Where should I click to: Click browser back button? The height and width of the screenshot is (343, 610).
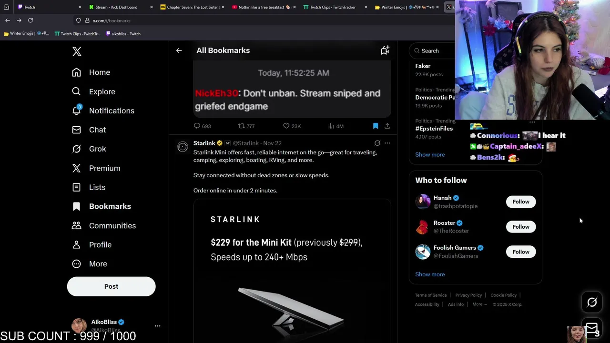[x=8, y=20]
